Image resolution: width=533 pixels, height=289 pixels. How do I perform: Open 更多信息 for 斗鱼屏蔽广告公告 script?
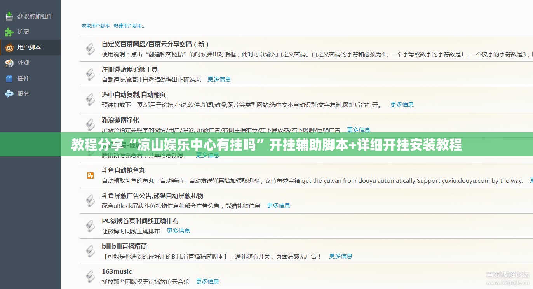coord(279,206)
